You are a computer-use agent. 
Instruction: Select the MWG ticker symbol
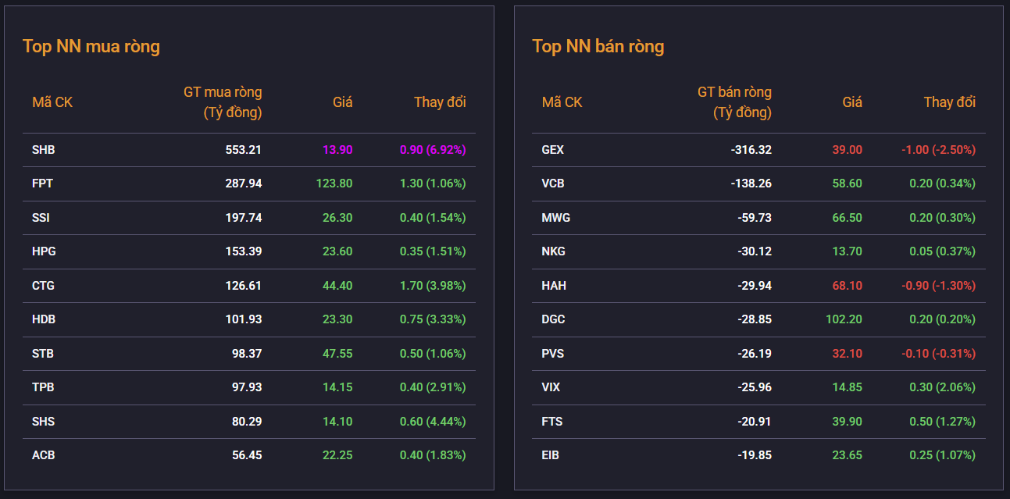click(x=556, y=218)
